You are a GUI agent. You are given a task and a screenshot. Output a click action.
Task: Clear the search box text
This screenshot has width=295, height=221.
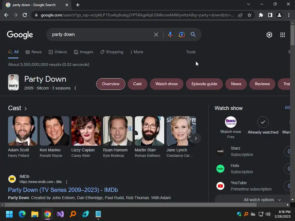pyautogui.click(x=156, y=35)
